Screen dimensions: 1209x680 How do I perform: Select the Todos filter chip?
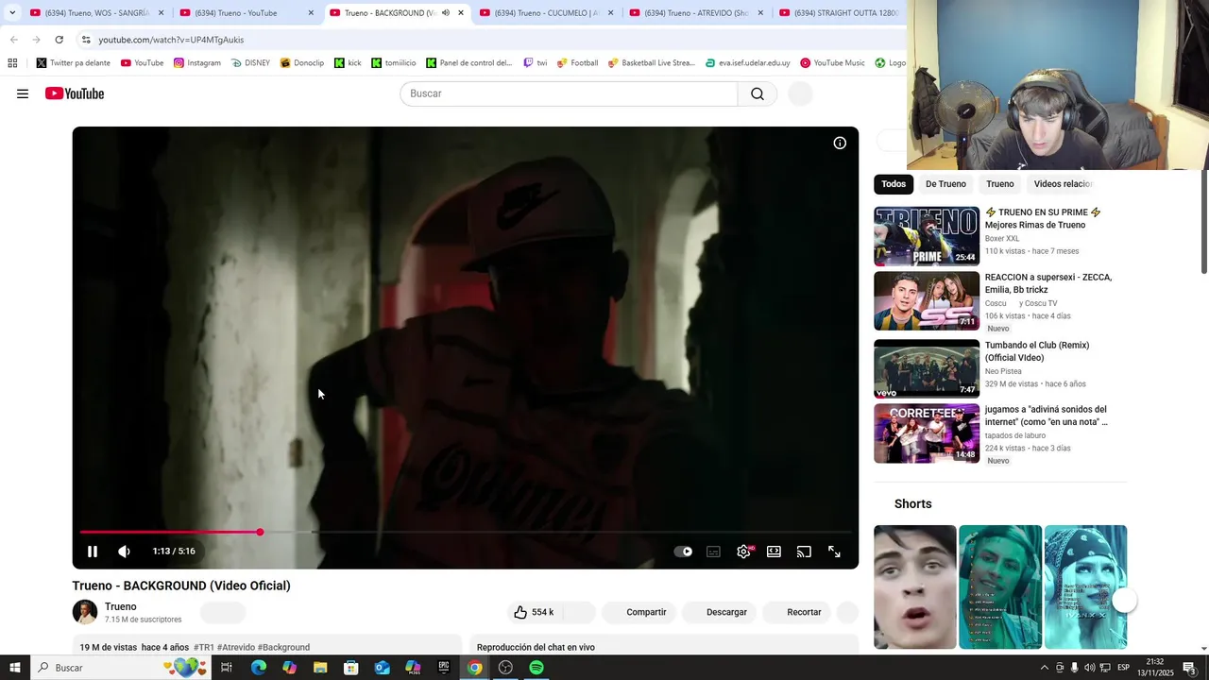894,184
